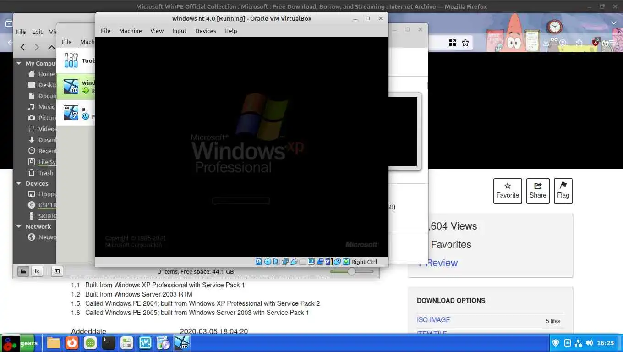Go back in the file manager

tap(22, 47)
